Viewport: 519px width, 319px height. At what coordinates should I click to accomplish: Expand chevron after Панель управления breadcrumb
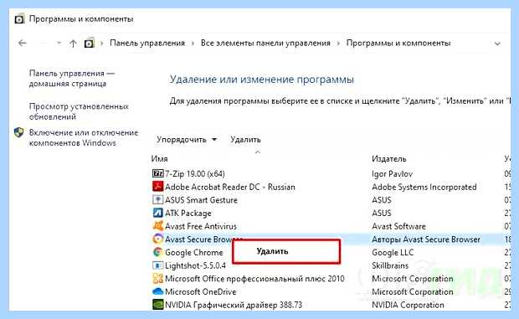tap(193, 44)
